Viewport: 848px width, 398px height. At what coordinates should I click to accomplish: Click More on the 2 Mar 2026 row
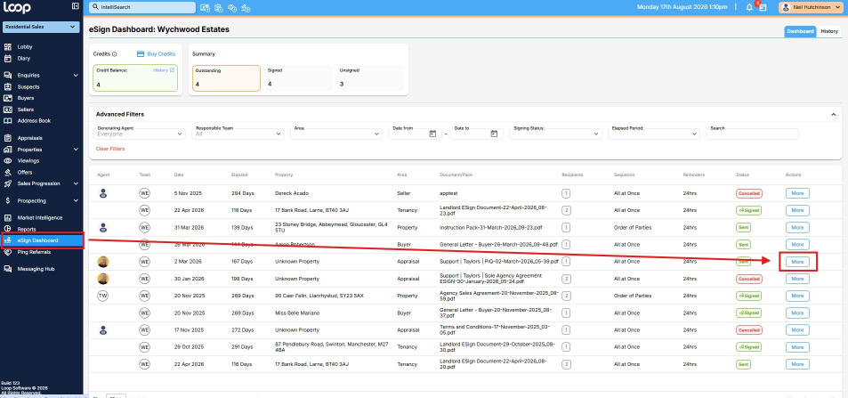[797, 262]
